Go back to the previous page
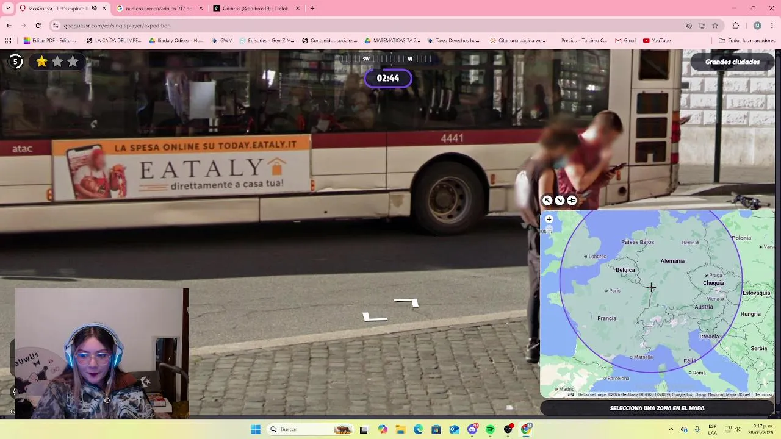Image resolution: width=781 pixels, height=439 pixels. coord(9,26)
